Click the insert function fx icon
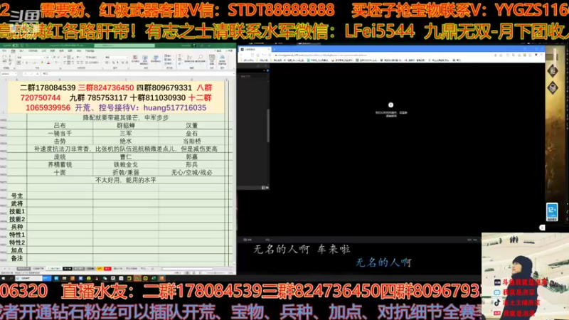569x320 pixels. coord(38,74)
